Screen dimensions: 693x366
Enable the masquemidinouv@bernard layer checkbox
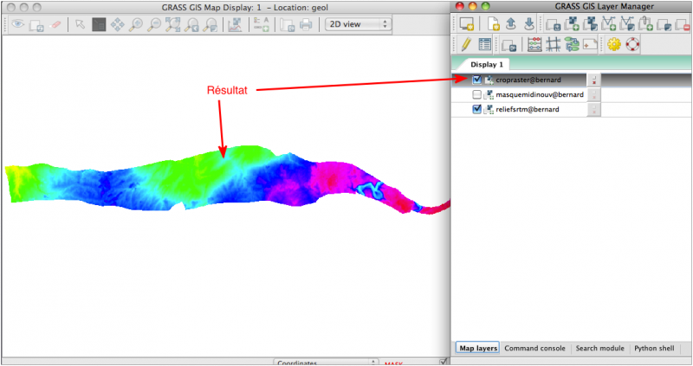(x=476, y=94)
